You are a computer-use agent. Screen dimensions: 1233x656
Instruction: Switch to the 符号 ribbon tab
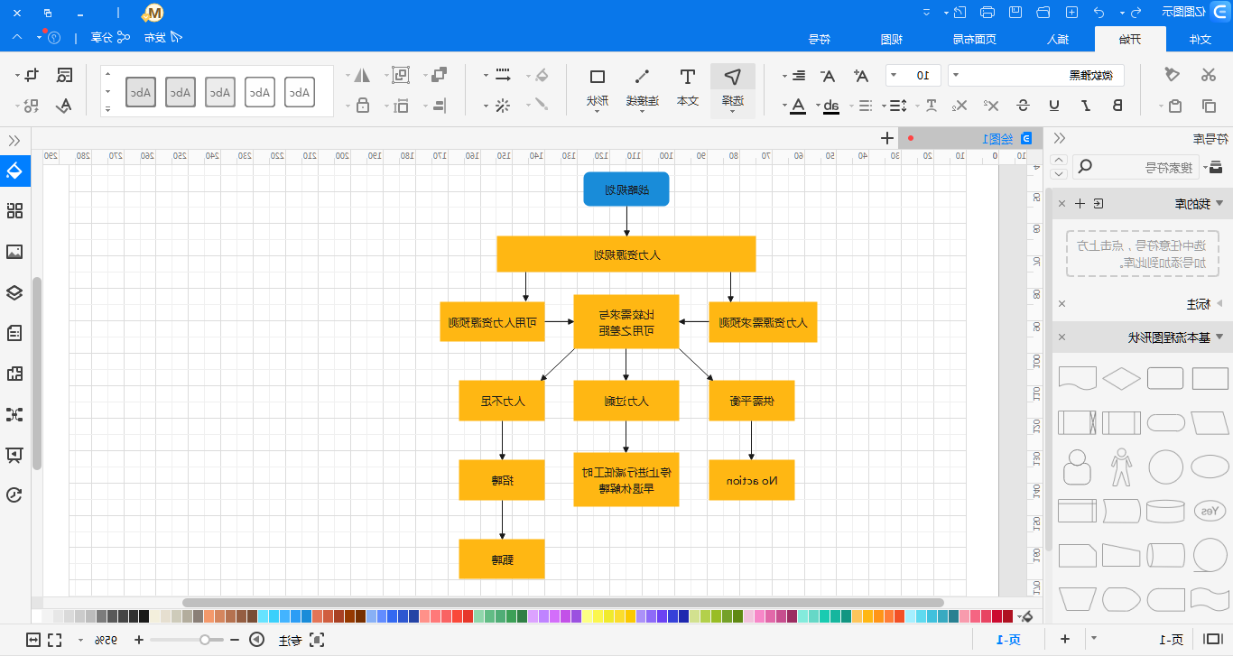820,39
